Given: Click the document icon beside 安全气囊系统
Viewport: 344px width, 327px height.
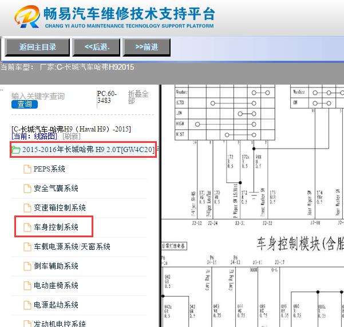Looking at the screenshot, I should click(27, 189).
